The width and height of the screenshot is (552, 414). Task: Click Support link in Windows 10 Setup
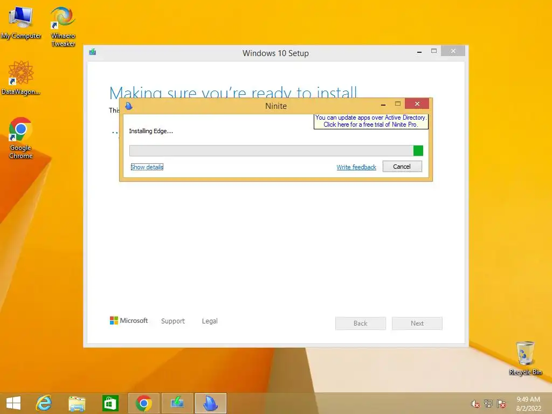(x=173, y=321)
